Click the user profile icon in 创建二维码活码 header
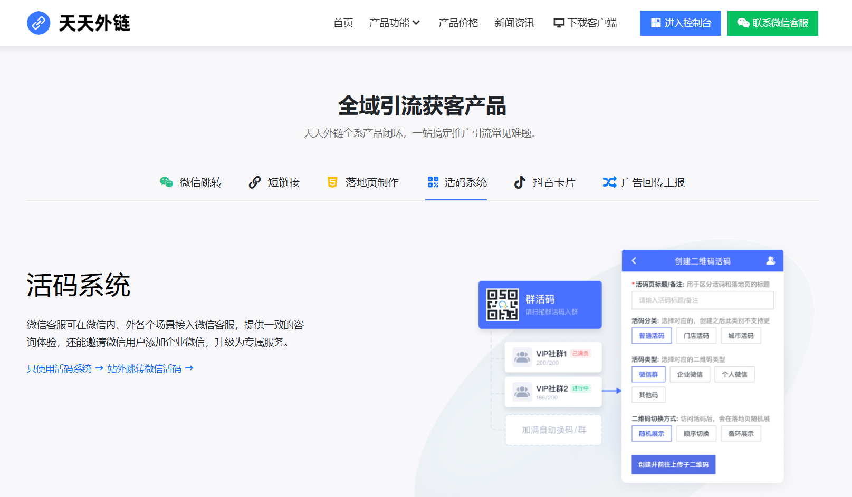 pyautogui.click(x=770, y=261)
